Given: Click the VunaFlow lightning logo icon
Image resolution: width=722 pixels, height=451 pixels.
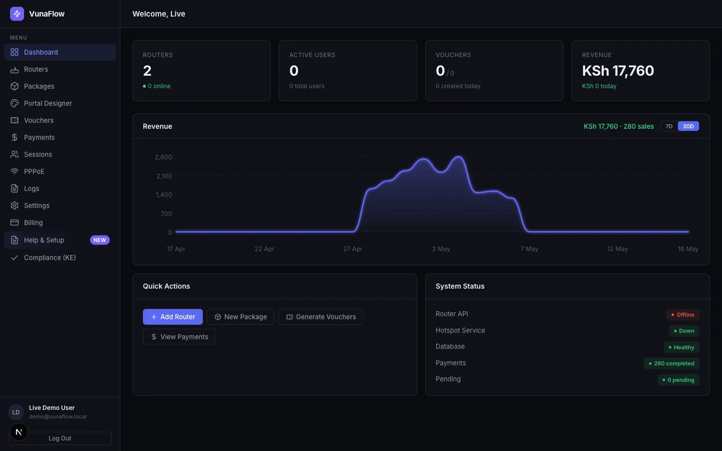Looking at the screenshot, I should pos(17,14).
